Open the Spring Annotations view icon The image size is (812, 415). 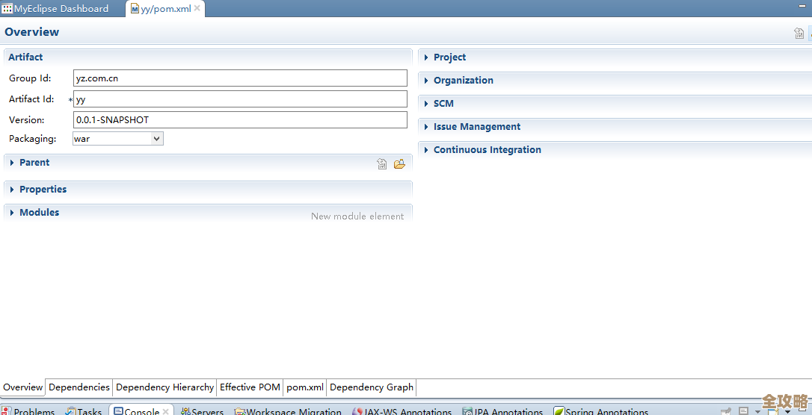pos(559,411)
